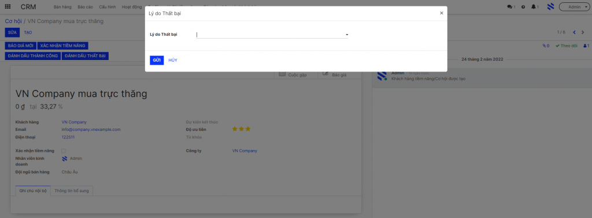Click VN Company mua trực thăng heading
This screenshot has height=218, width=592.
[81, 94]
